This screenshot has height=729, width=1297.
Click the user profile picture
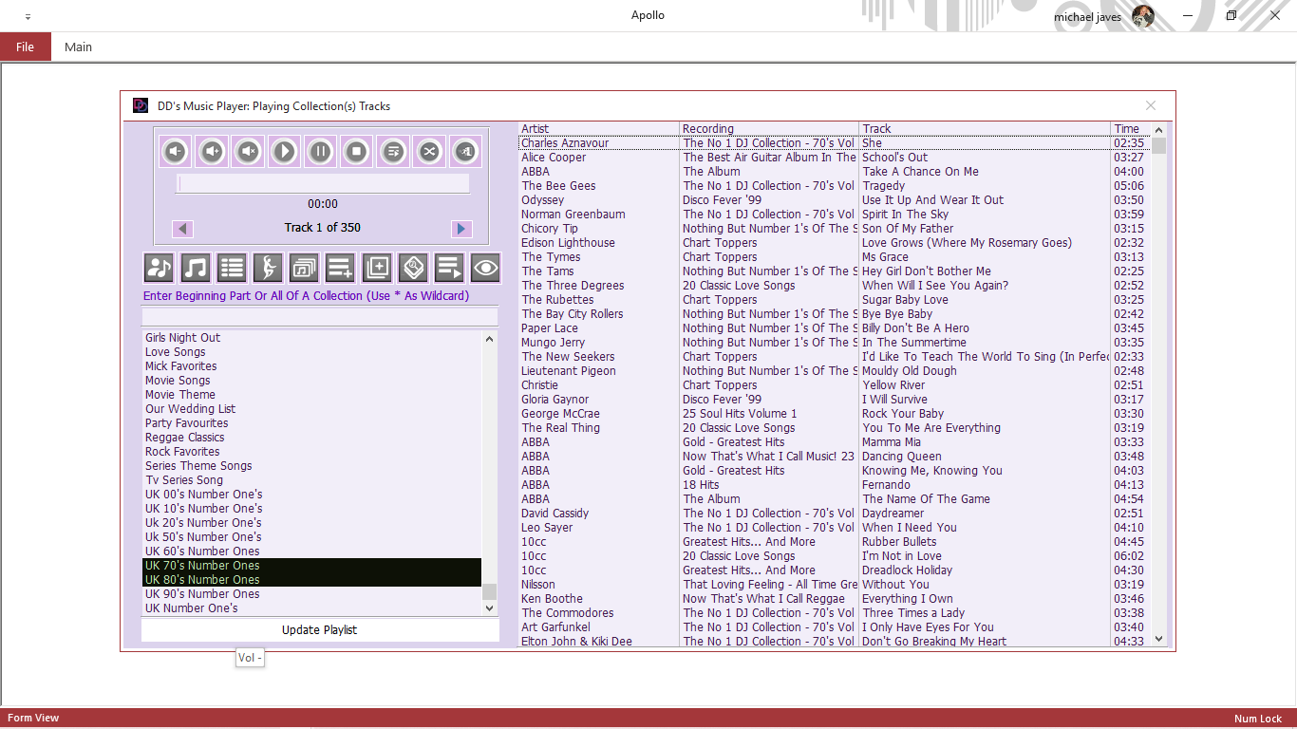pos(1143,16)
